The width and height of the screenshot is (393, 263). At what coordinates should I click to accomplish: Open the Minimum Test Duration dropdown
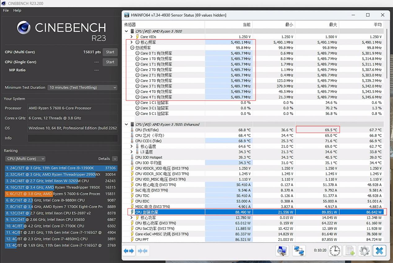point(83,87)
